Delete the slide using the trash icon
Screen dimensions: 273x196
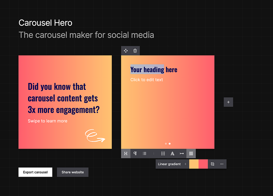pyautogui.click(x=135, y=51)
